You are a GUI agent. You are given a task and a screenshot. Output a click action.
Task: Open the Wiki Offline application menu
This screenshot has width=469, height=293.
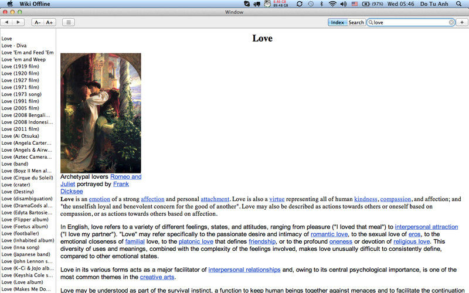pyautogui.click(x=35, y=4)
